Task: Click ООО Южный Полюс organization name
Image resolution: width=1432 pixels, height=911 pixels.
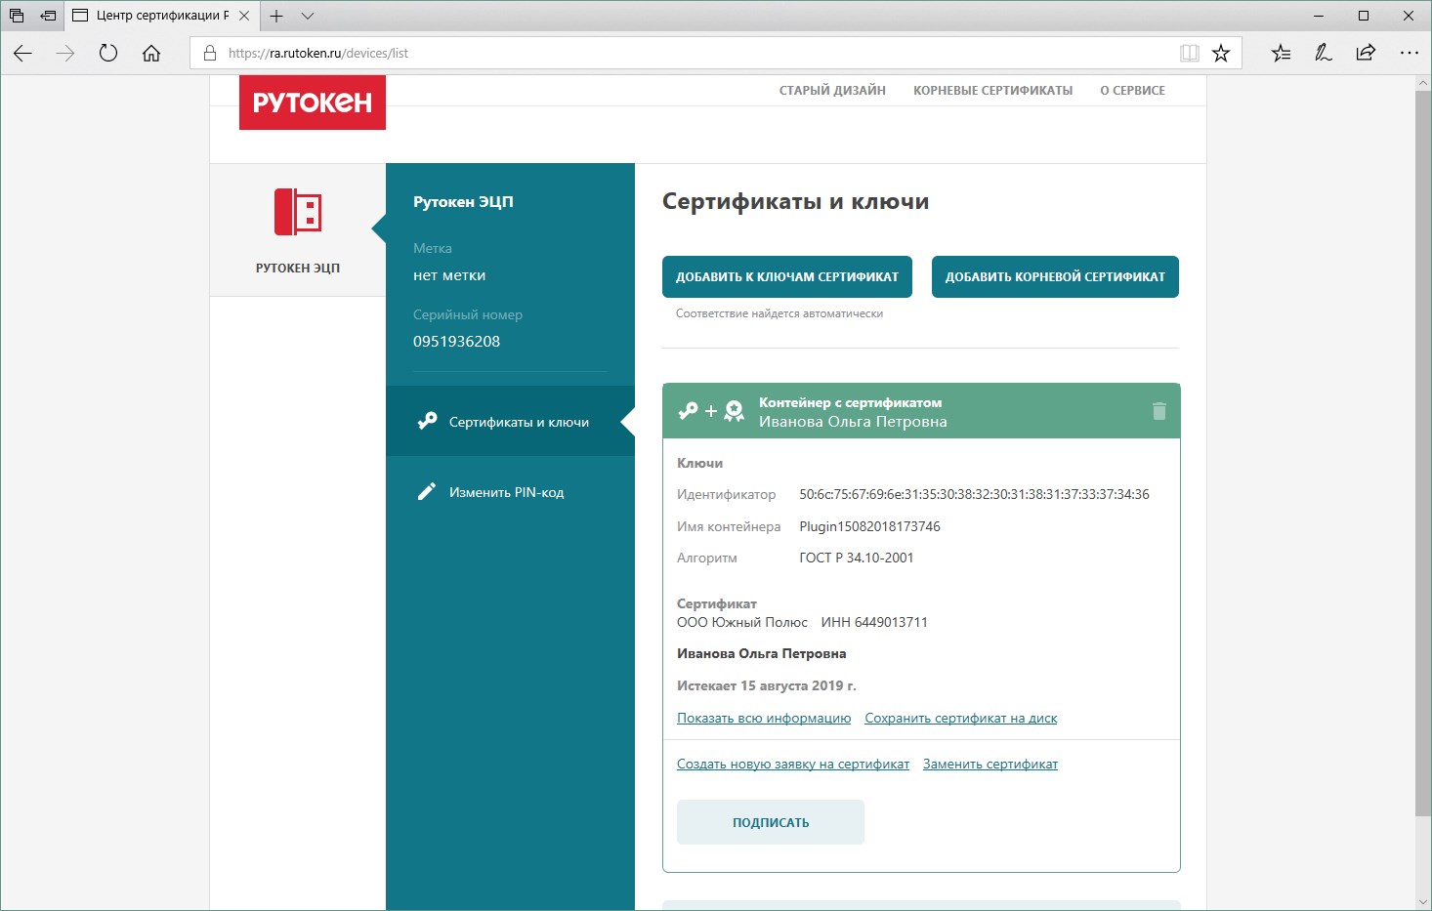Action: (x=742, y=622)
